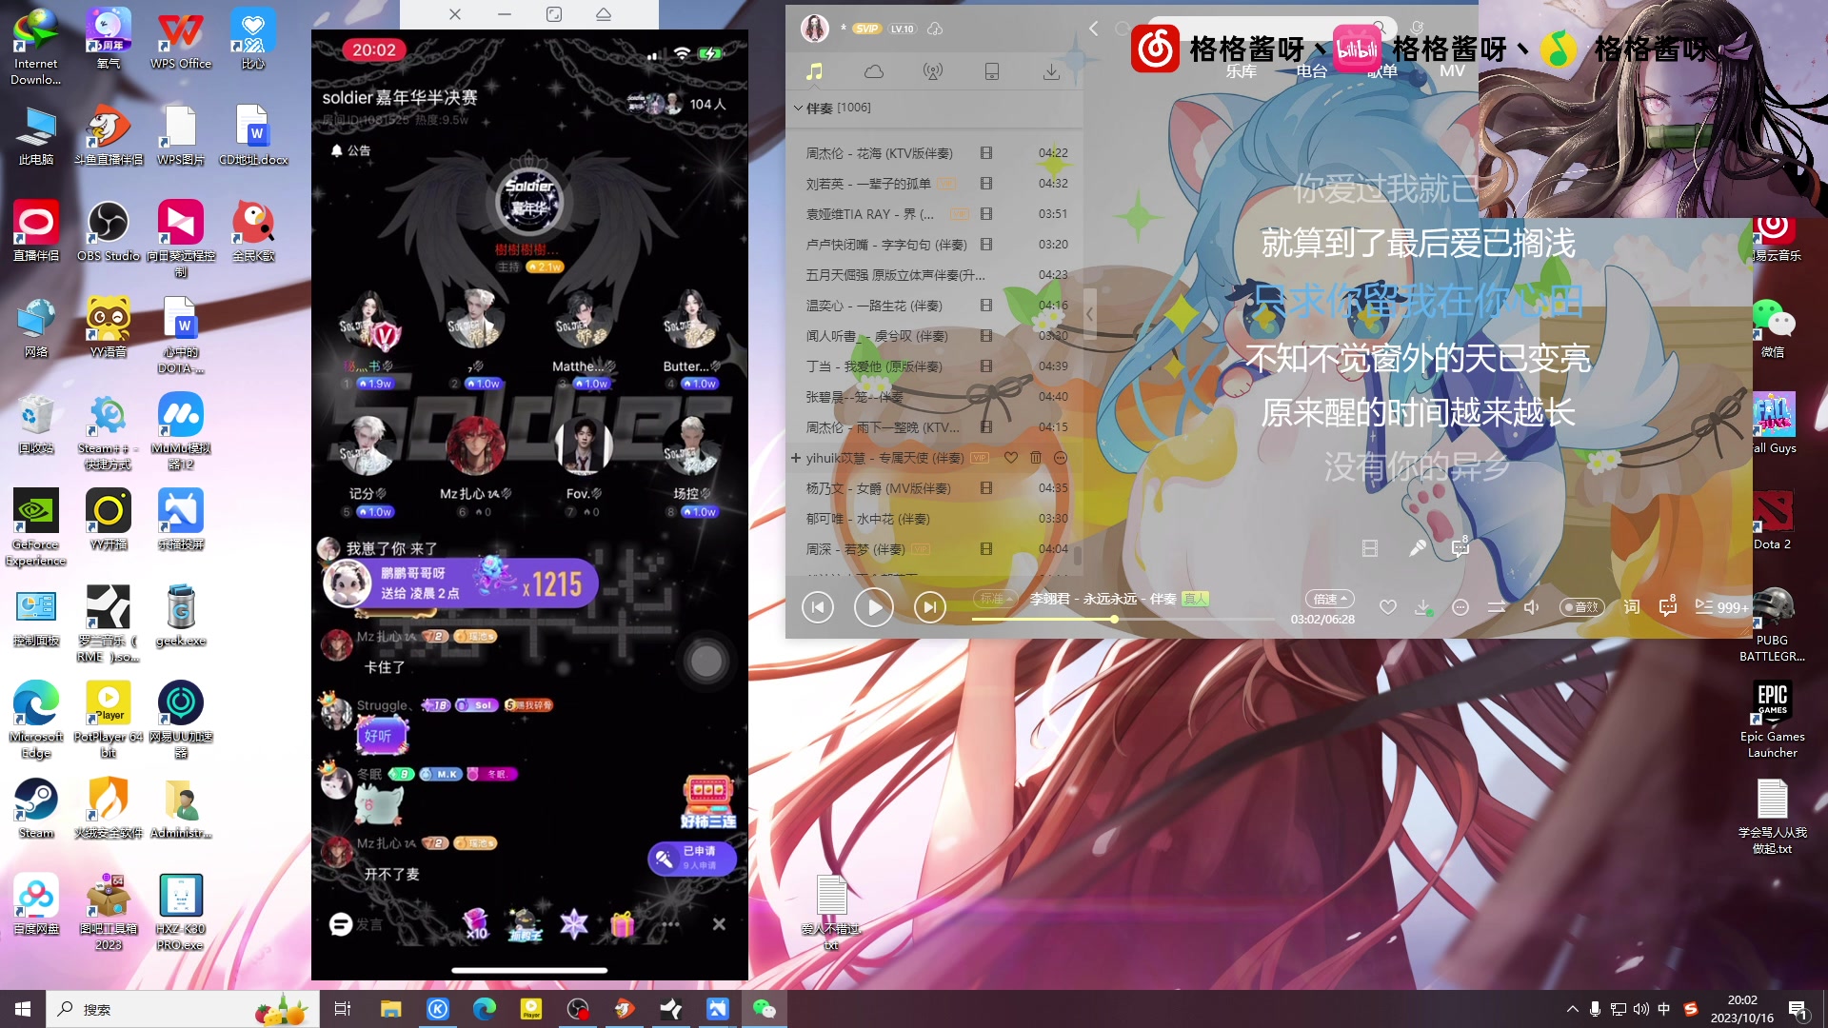Skip to next track in music player
Screen dimensions: 1828x1028
(929, 606)
